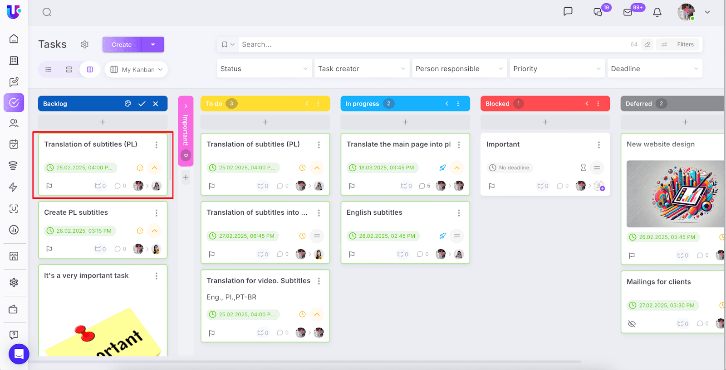This screenshot has width=726, height=370.
Task: Click flag icon on Create PL subtitles card
Action: (49, 249)
